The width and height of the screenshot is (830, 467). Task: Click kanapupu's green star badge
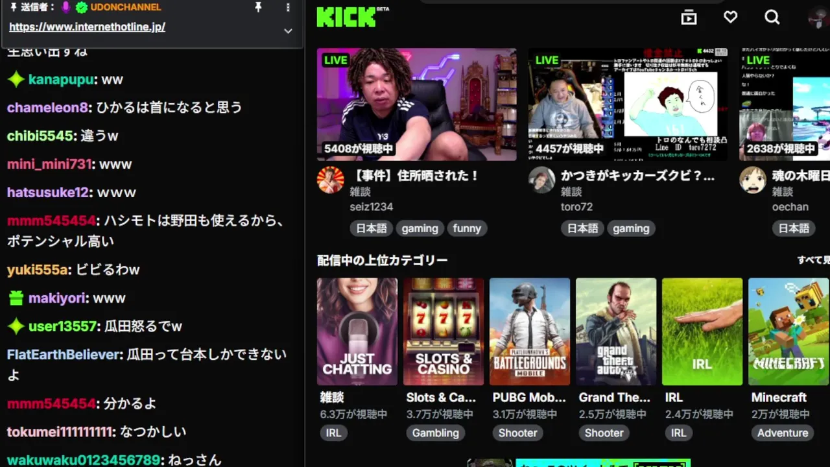(x=16, y=80)
